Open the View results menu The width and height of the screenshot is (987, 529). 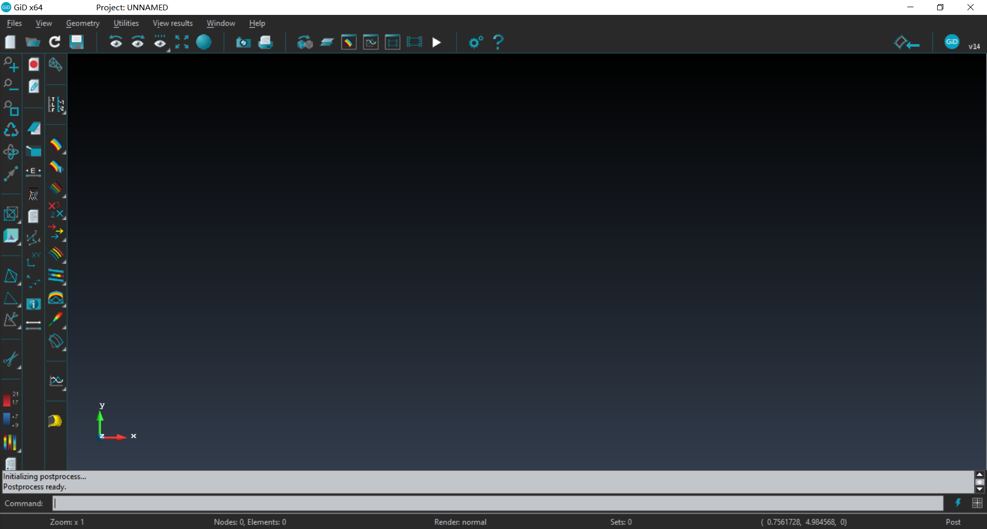pyautogui.click(x=173, y=23)
